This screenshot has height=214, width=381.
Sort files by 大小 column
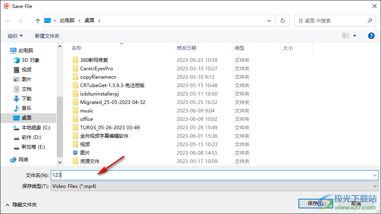[288, 48]
